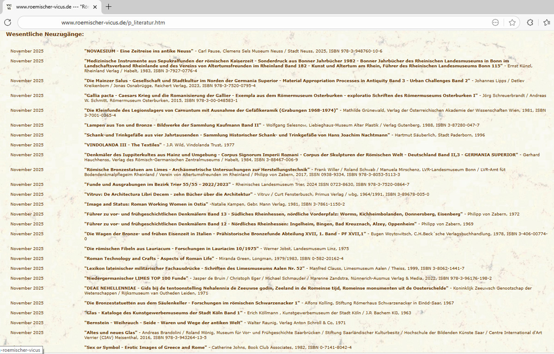Click "Bernstein - Weihrauch - Seide" book title
This screenshot has height=354, width=554.
pyautogui.click(x=164, y=323)
